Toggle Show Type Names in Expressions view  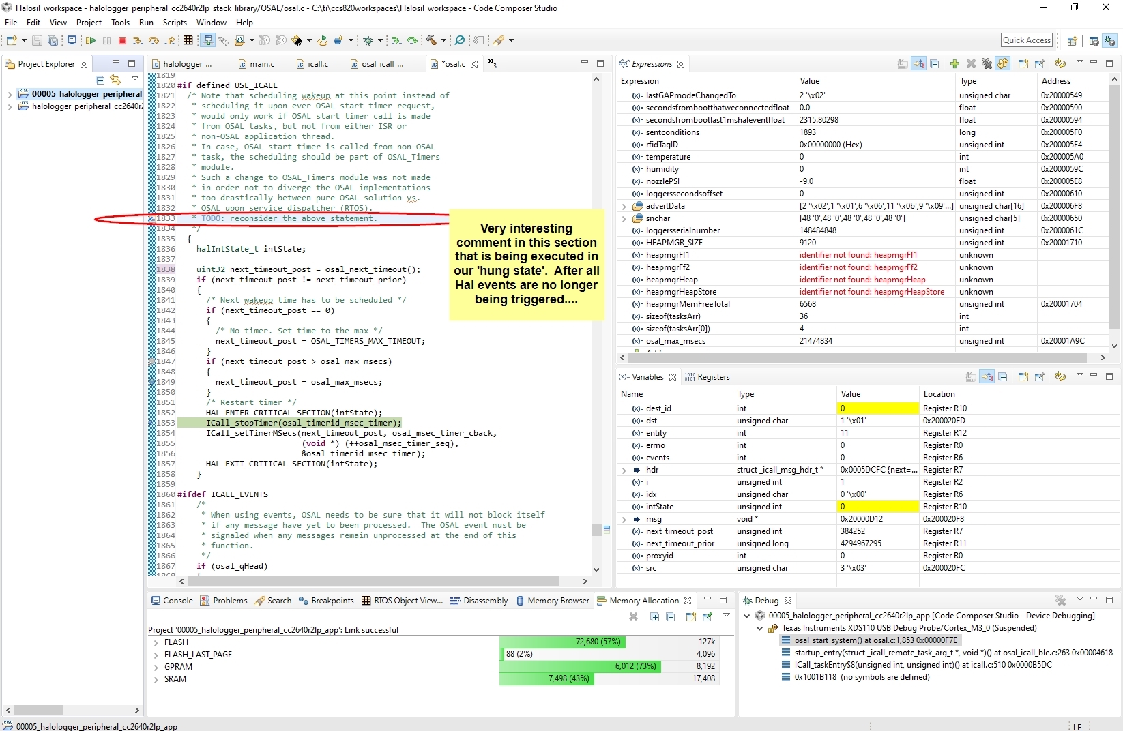pyautogui.click(x=903, y=64)
